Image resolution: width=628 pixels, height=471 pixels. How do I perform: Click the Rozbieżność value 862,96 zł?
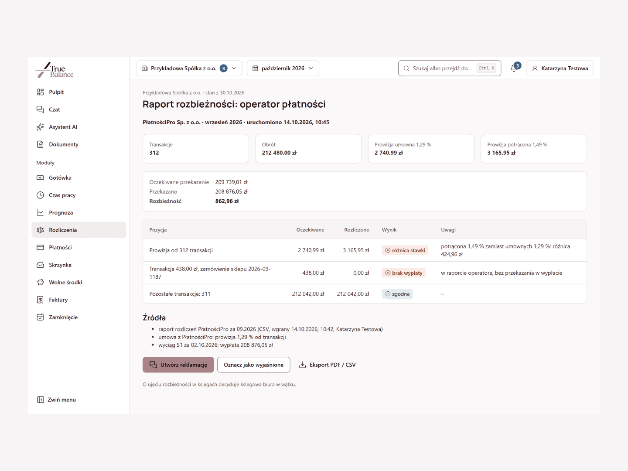coord(227,201)
